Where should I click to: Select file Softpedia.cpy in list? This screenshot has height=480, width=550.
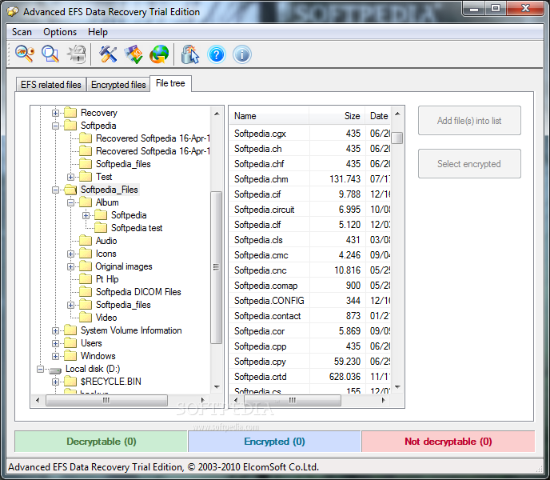tap(260, 362)
